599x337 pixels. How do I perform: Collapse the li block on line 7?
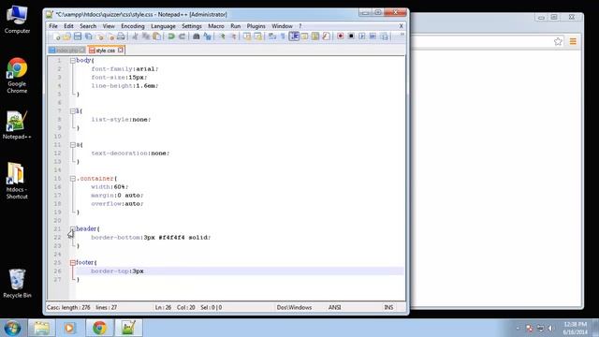(73, 110)
